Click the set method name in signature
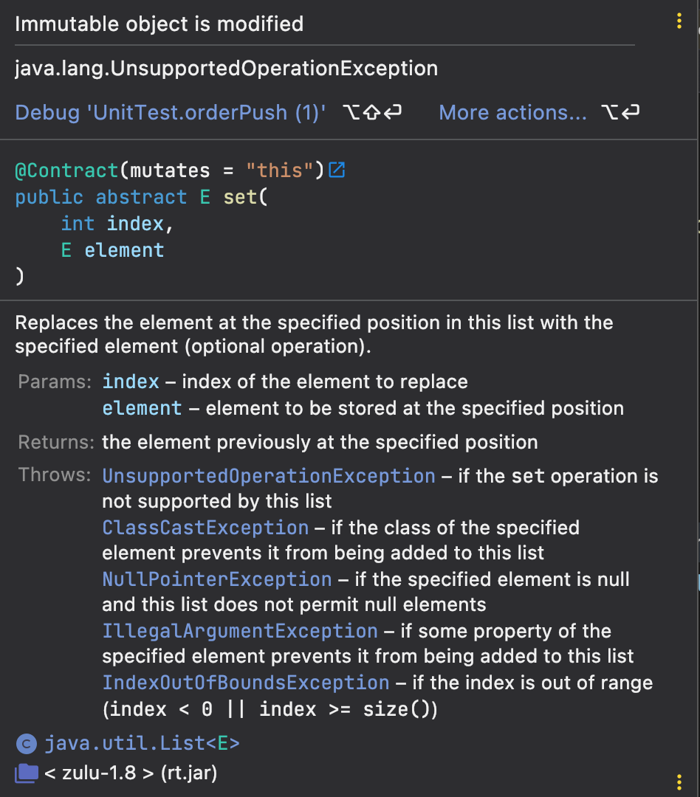The image size is (700, 797). (240, 197)
